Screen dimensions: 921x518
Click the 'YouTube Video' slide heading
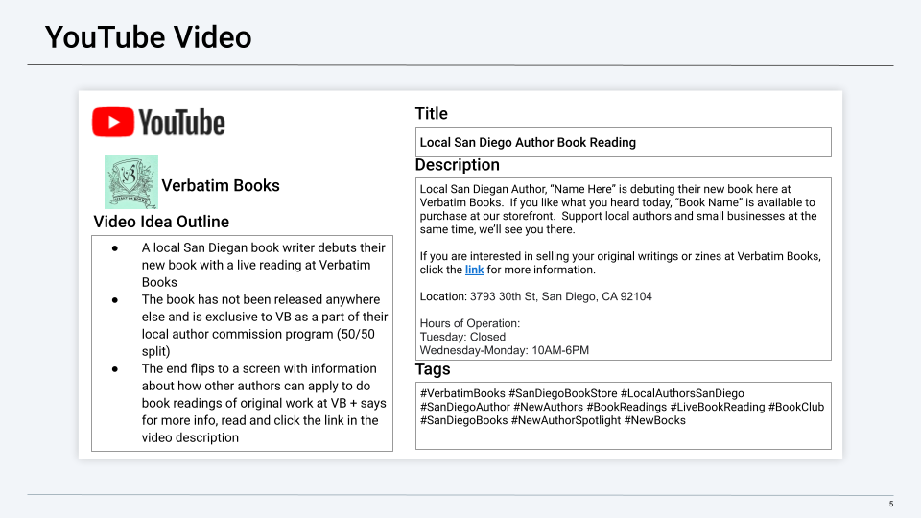148,37
